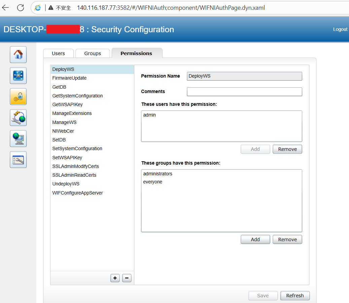Viewport: 349px width, 303px height.
Task: Click Remove button under groups list
Action: [x=287, y=240]
